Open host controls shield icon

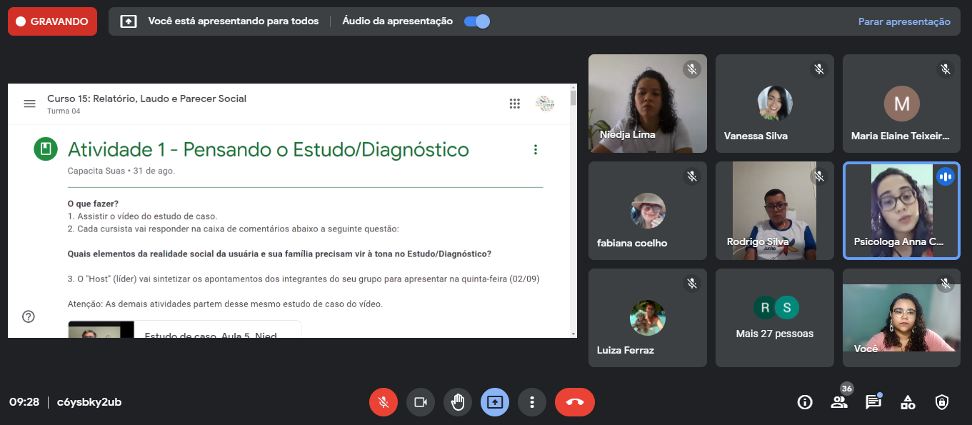[942, 402]
